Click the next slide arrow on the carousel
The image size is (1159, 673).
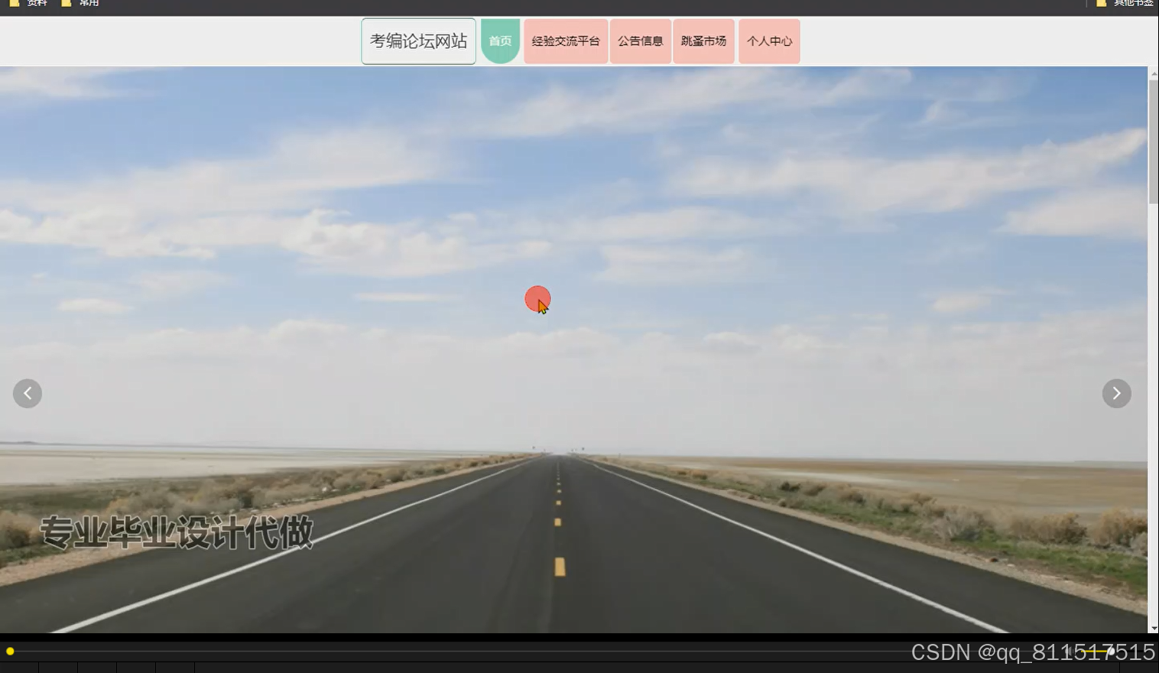tap(1117, 393)
